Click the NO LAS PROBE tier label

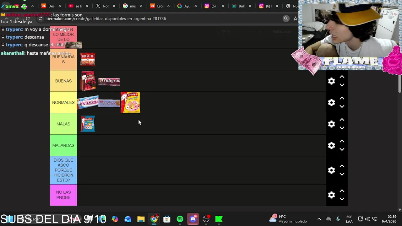pyautogui.click(x=63, y=195)
